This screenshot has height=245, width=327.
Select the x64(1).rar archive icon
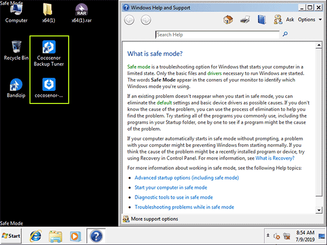point(82,13)
